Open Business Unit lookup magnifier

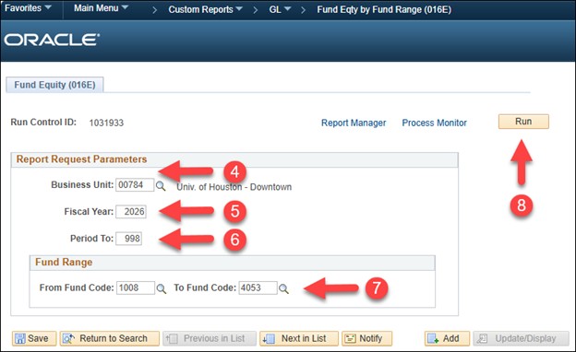(161, 186)
